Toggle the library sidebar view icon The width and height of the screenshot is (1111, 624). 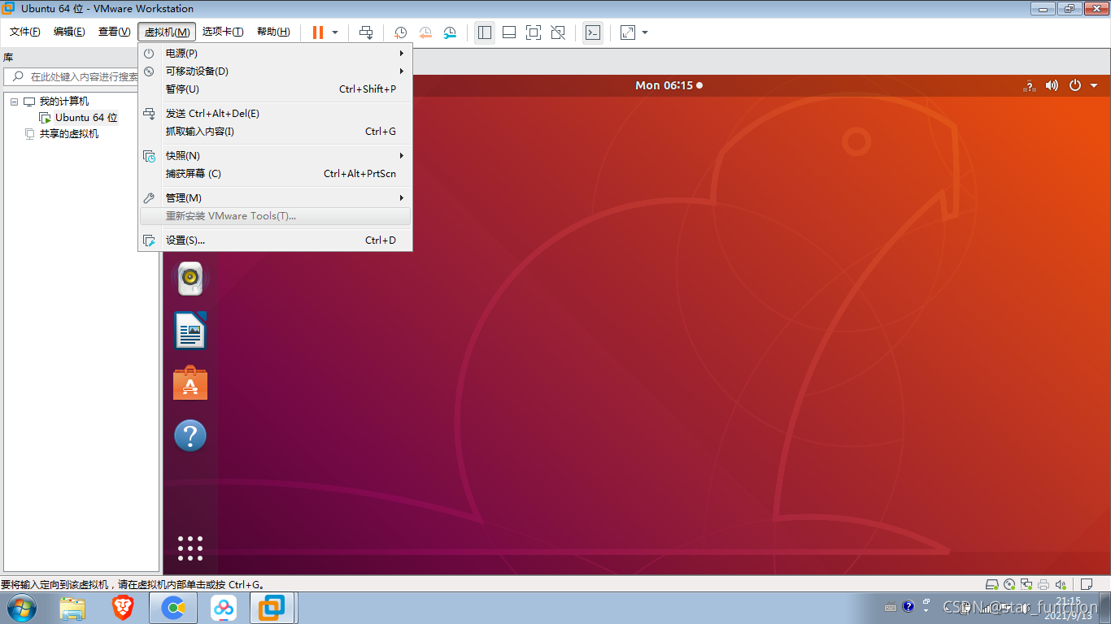tap(485, 32)
